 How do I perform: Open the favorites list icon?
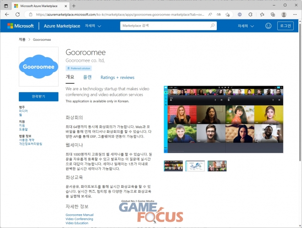coord(262,15)
